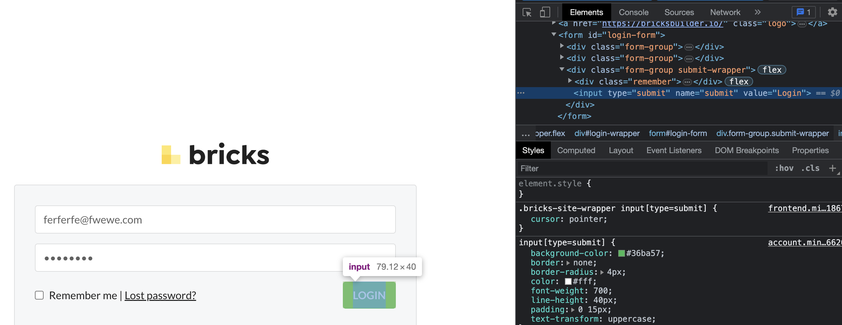Expand the padding shorthand property
This screenshot has height=325, width=842.
(573, 310)
